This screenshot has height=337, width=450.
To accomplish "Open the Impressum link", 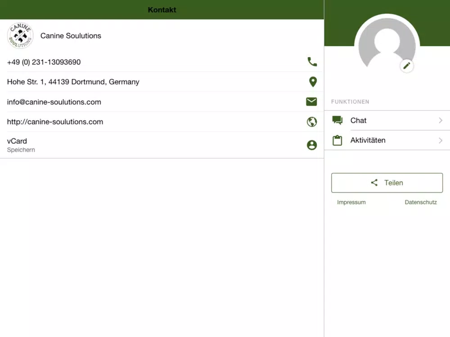I will (351, 202).
